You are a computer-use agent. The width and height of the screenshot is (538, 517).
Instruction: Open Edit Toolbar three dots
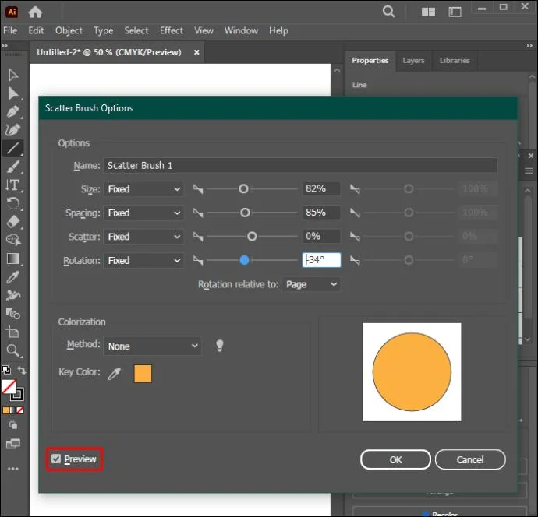coord(13,469)
